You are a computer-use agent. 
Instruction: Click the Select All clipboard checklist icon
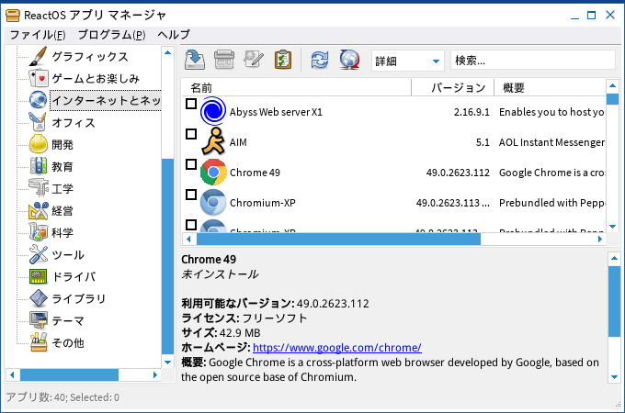[x=283, y=60]
